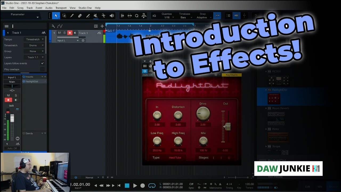Open the Audio menu
The image size is (341, 192).
click(49, 8)
